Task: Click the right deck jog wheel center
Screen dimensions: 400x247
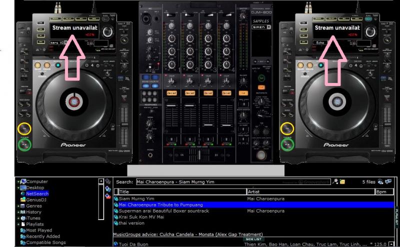Action: click(x=337, y=102)
